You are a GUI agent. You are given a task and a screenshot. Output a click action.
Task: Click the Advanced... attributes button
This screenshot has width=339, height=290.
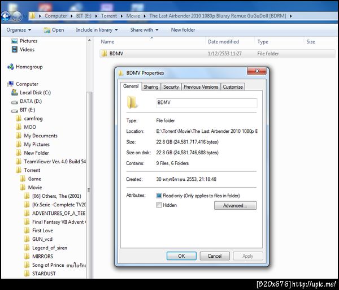coord(235,205)
